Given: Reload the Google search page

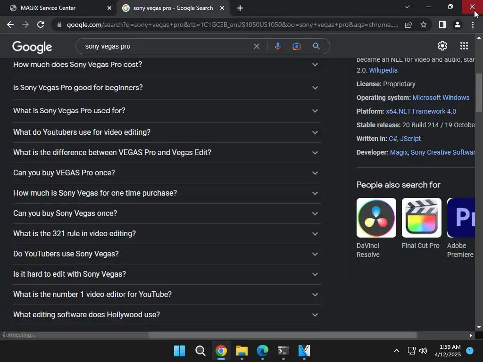Looking at the screenshot, I should pos(41,25).
